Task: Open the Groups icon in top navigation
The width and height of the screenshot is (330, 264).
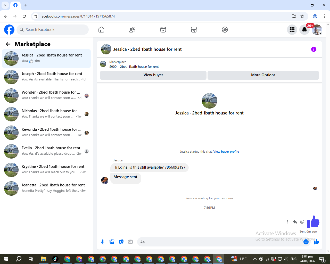Action: click(225, 30)
